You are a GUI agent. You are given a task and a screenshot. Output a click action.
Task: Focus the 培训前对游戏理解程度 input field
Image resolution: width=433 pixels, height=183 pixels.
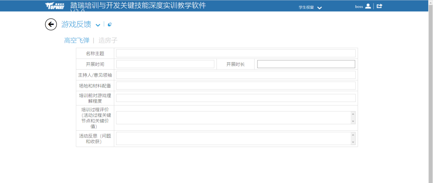[x=235, y=98]
